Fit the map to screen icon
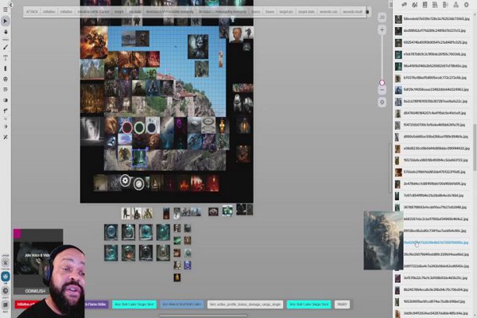This screenshot has width=477, height=318. click(x=382, y=103)
